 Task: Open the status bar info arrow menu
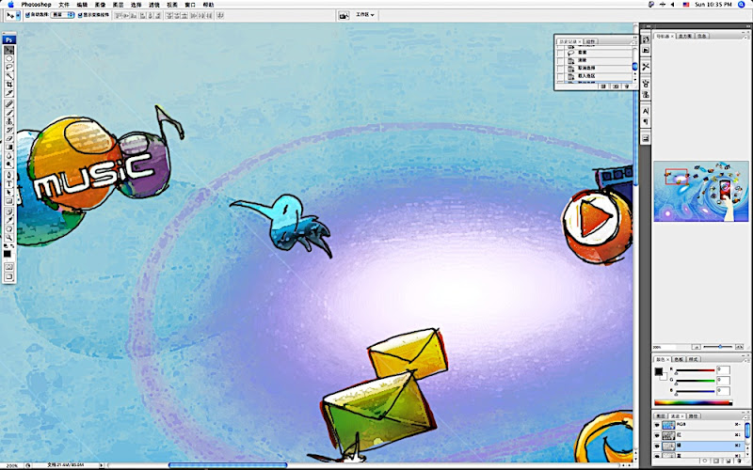101,465
